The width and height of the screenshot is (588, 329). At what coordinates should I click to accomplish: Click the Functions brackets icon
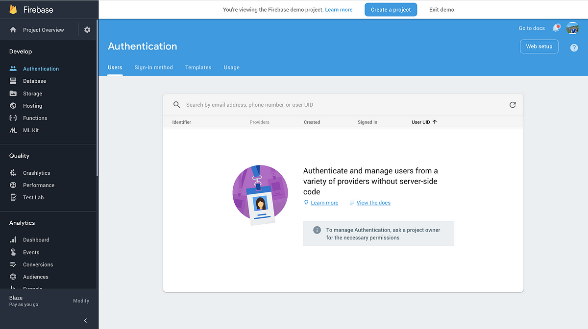click(13, 118)
